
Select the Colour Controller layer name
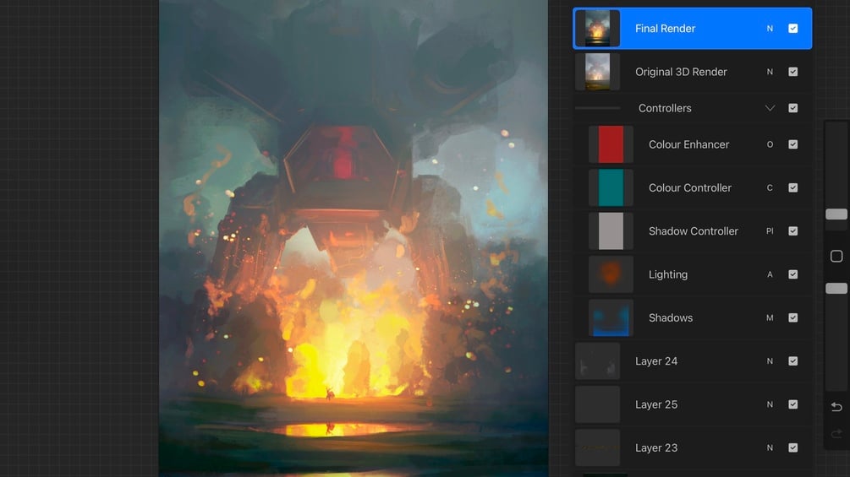690,187
